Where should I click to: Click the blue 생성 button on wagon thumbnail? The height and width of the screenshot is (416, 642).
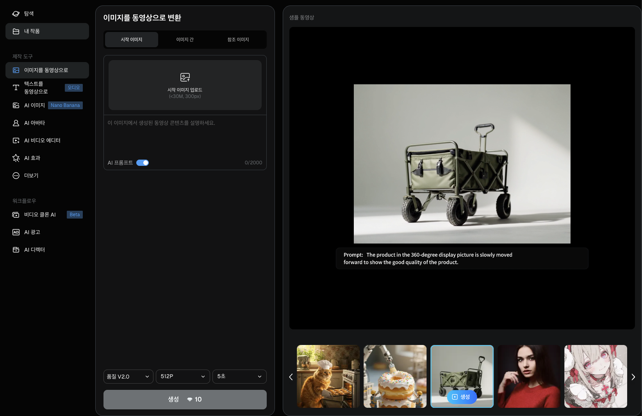pos(462,397)
